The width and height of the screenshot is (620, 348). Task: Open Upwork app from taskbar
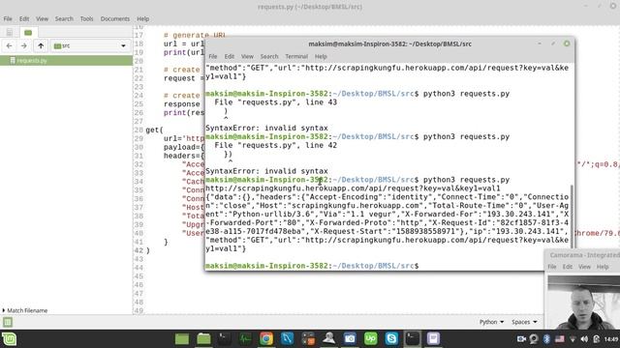pos(370,339)
